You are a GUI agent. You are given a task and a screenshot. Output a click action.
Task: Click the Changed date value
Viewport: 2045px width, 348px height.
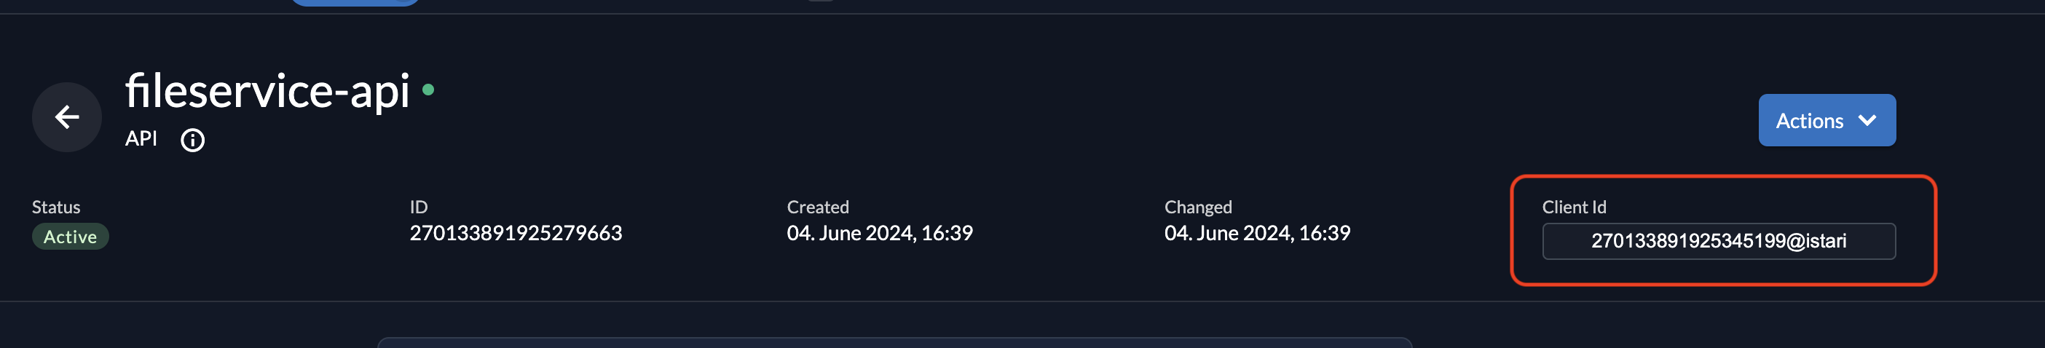(1256, 233)
